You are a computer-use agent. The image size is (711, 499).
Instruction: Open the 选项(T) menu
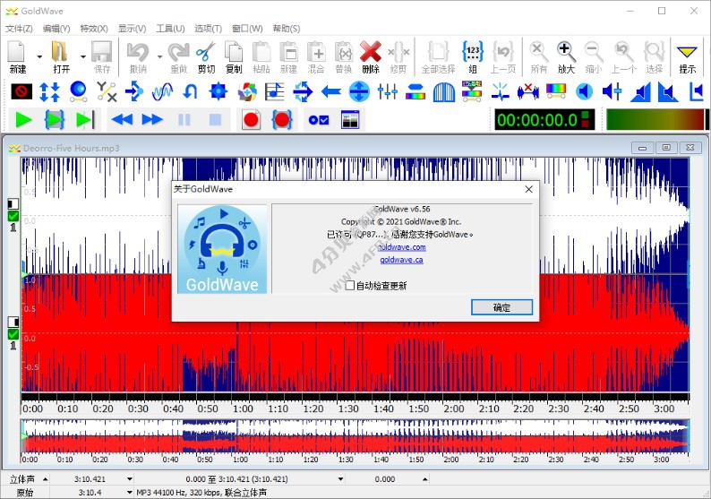coord(208,29)
